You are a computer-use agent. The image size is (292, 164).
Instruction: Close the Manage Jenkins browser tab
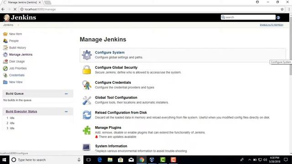(40, 2)
